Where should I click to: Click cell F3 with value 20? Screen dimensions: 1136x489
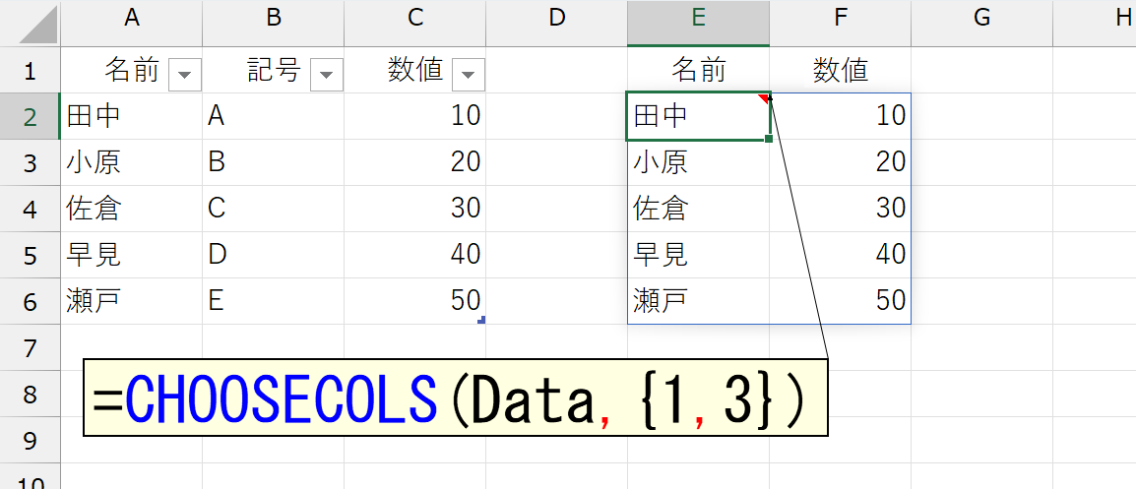[841, 162]
